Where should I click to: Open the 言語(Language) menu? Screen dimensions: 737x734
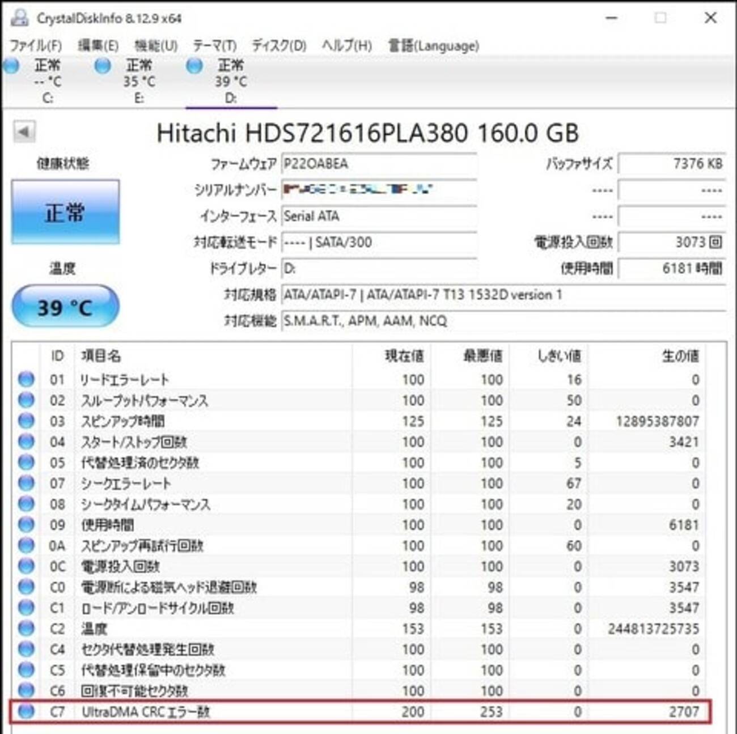pyautogui.click(x=434, y=45)
